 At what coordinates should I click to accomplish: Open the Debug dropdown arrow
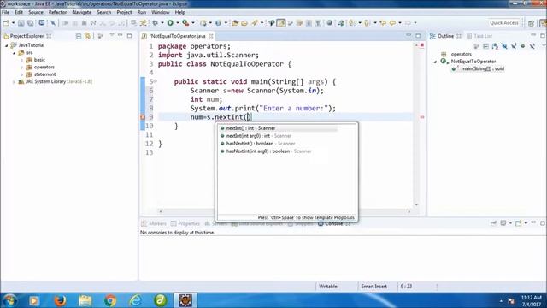162,23
